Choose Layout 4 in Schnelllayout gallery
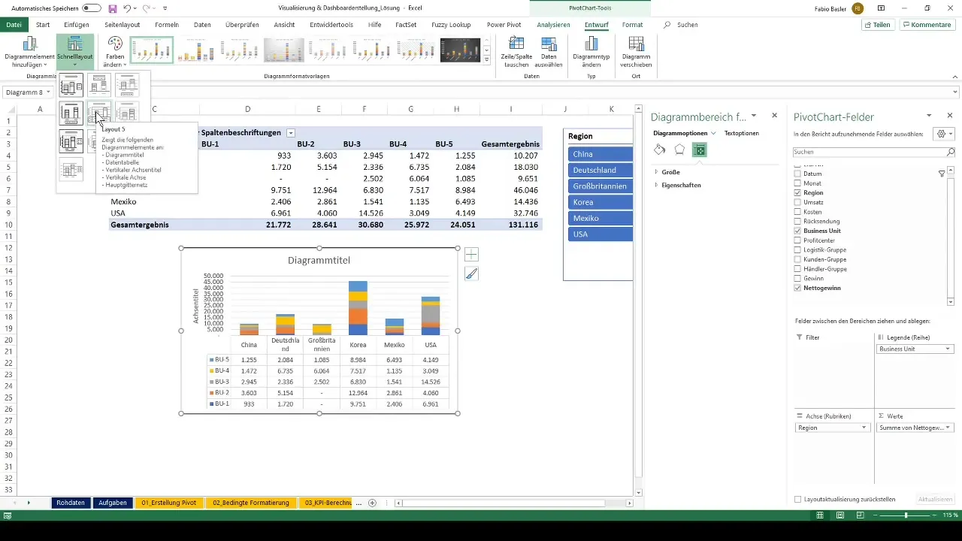 71,113
